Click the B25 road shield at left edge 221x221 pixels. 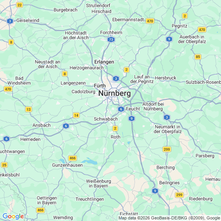(4, 165)
